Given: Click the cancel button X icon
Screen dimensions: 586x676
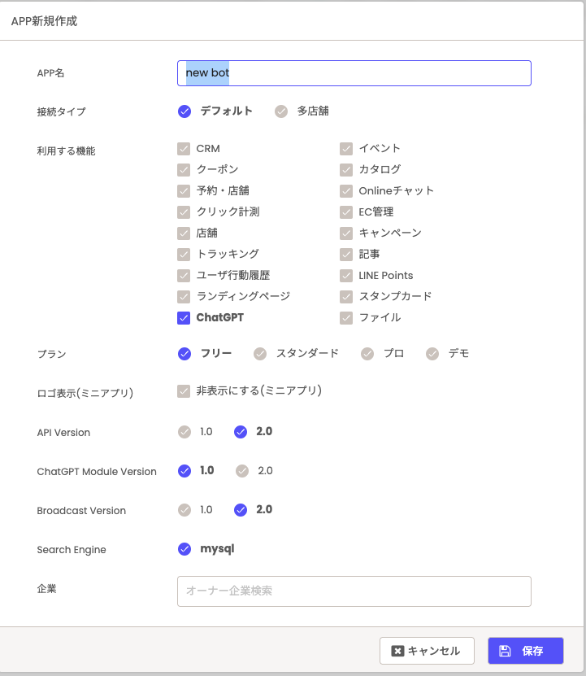Looking at the screenshot, I should click(x=397, y=651).
